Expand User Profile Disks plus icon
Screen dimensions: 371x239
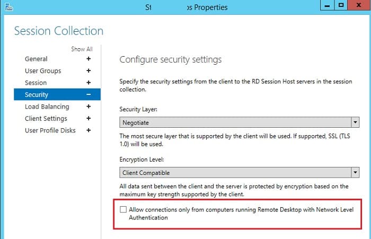click(x=89, y=130)
